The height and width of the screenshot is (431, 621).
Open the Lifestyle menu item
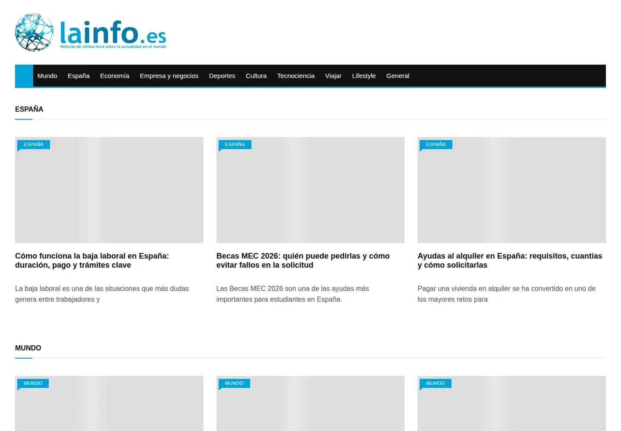point(364,76)
